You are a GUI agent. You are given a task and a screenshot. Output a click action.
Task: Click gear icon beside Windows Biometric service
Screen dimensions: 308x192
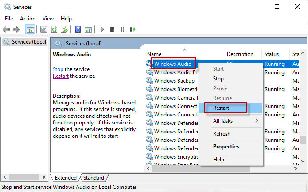click(x=150, y=89)
